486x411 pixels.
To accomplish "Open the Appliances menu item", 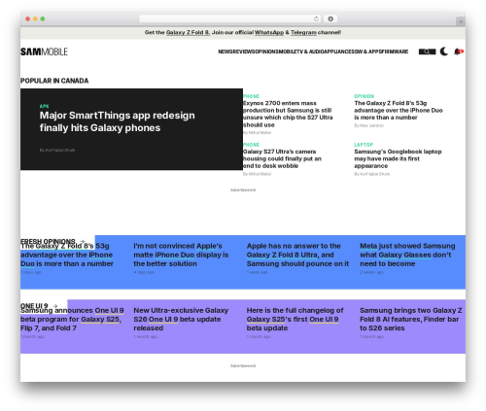I will [x=339, y=51].
